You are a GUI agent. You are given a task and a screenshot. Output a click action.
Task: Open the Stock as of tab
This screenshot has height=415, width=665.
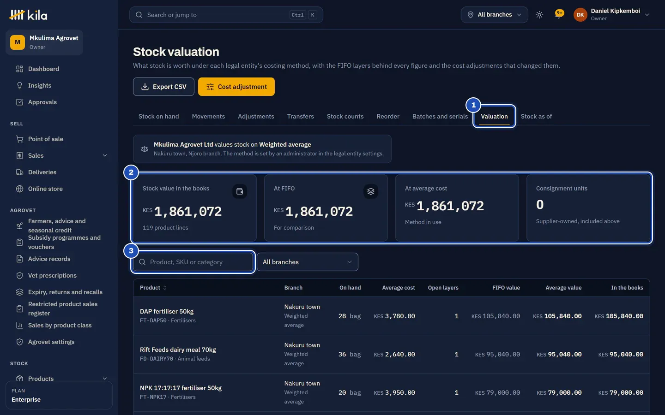[x=536, y=117]
